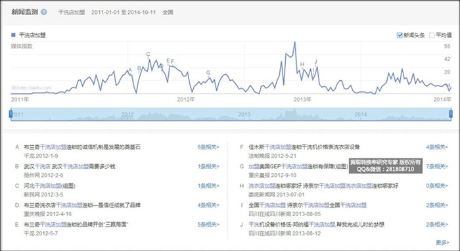
Task: Open 4条相关 link for headline D
Action: click(208, 205)
